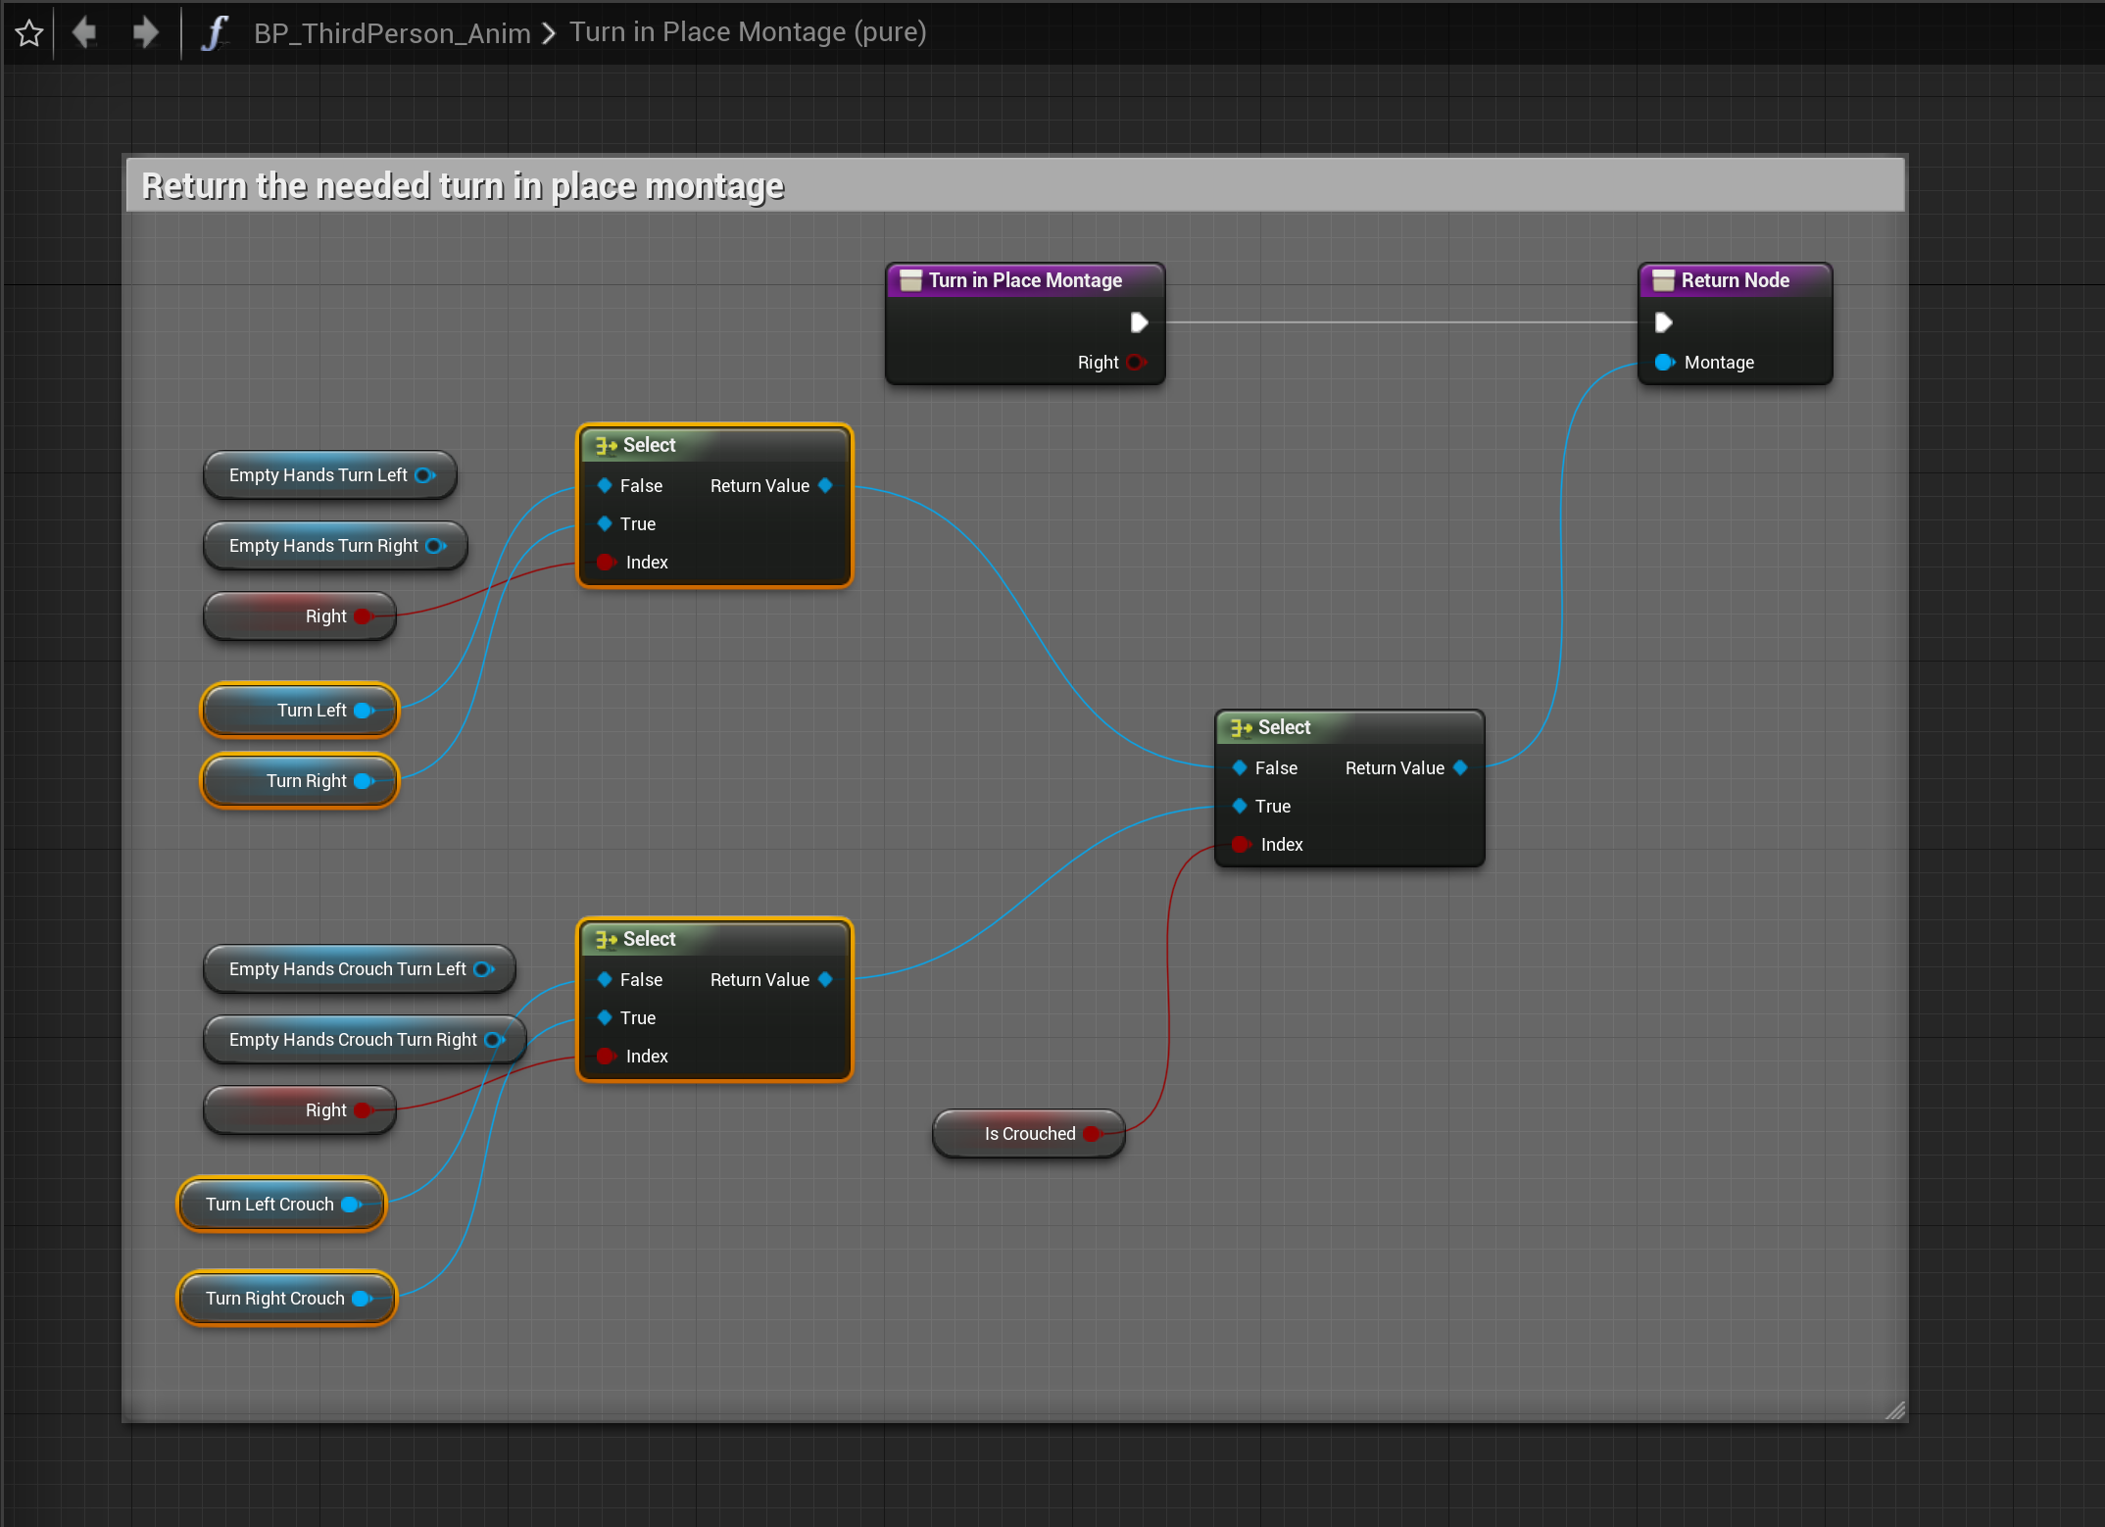Click the top Select node's header icon
The height and width of the screenshot is (1527, 2105).
(606, 445)
